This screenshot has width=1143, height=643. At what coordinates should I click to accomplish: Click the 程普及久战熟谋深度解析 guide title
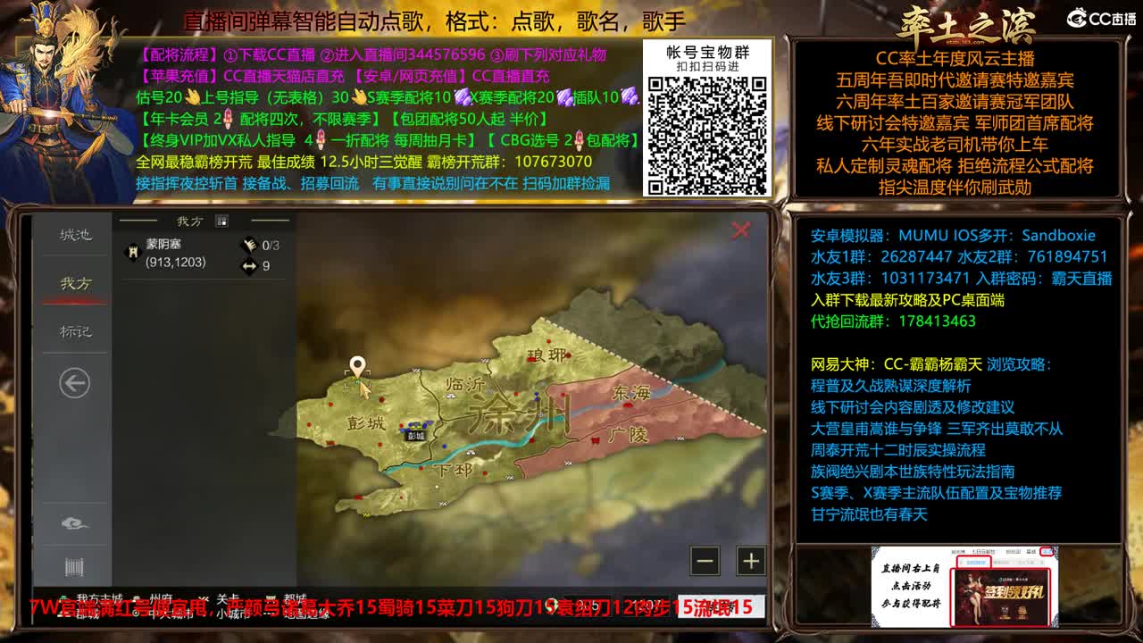890,386
